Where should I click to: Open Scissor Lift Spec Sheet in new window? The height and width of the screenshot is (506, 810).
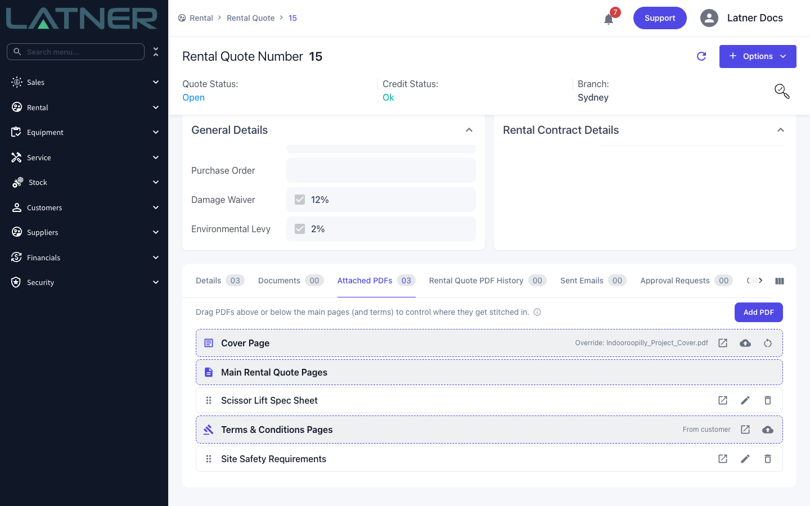pos(723,400)
